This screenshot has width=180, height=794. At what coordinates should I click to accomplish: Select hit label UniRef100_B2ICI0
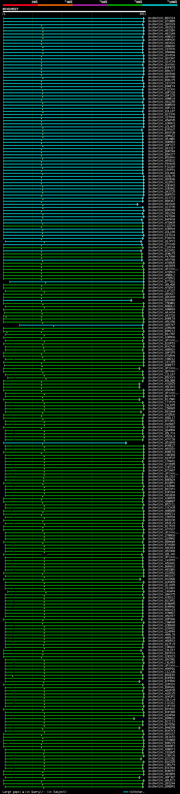coord(161,721)
